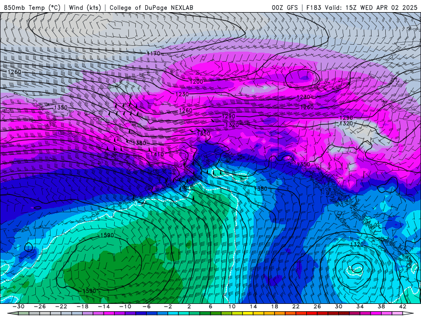Click the -22 temperature scale label
Image resolution: width=421 pixels, height=316 pixels.
61,307
